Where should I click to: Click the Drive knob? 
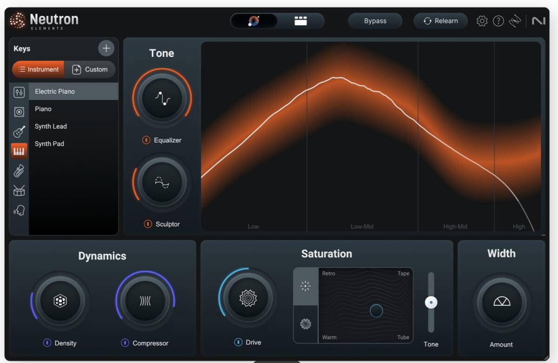click(248, 298)
